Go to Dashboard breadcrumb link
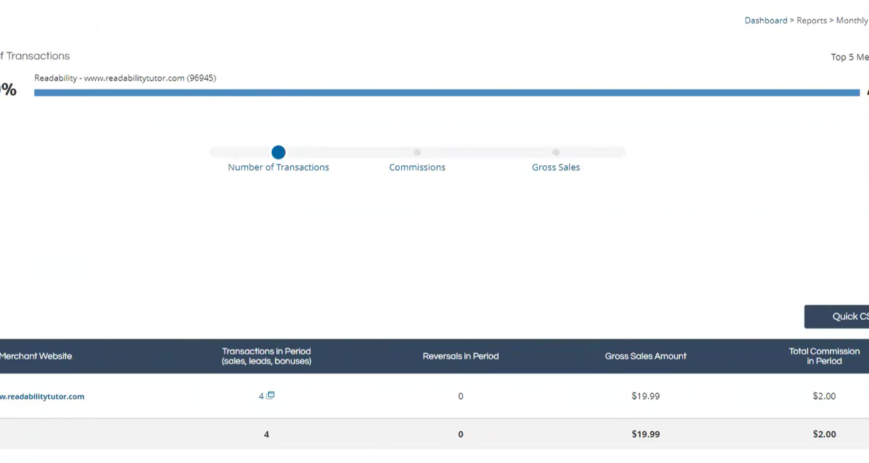Image resolution: width=869 pixels, height=463 pixels. [766, 20]
